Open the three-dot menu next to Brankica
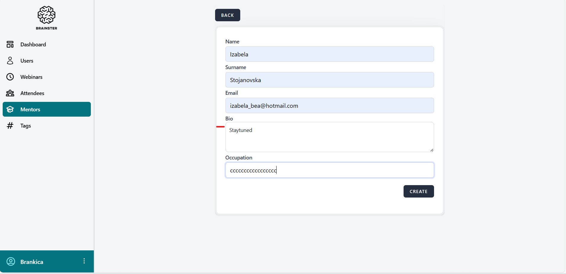This screenshot has height=274, width=566. [84, 261]
